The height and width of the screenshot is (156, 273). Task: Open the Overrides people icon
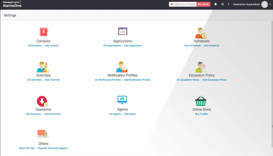click(x=43, y=67)
